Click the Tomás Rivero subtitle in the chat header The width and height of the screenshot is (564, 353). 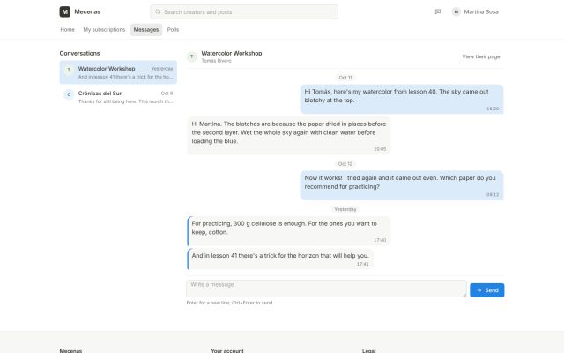(x=216, y=61)
